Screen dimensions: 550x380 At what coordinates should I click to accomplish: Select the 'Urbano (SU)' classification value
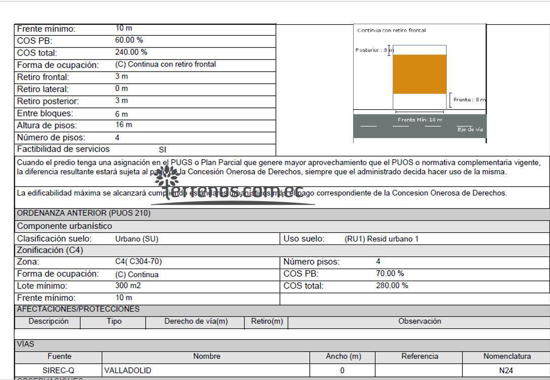coord(137,239)
